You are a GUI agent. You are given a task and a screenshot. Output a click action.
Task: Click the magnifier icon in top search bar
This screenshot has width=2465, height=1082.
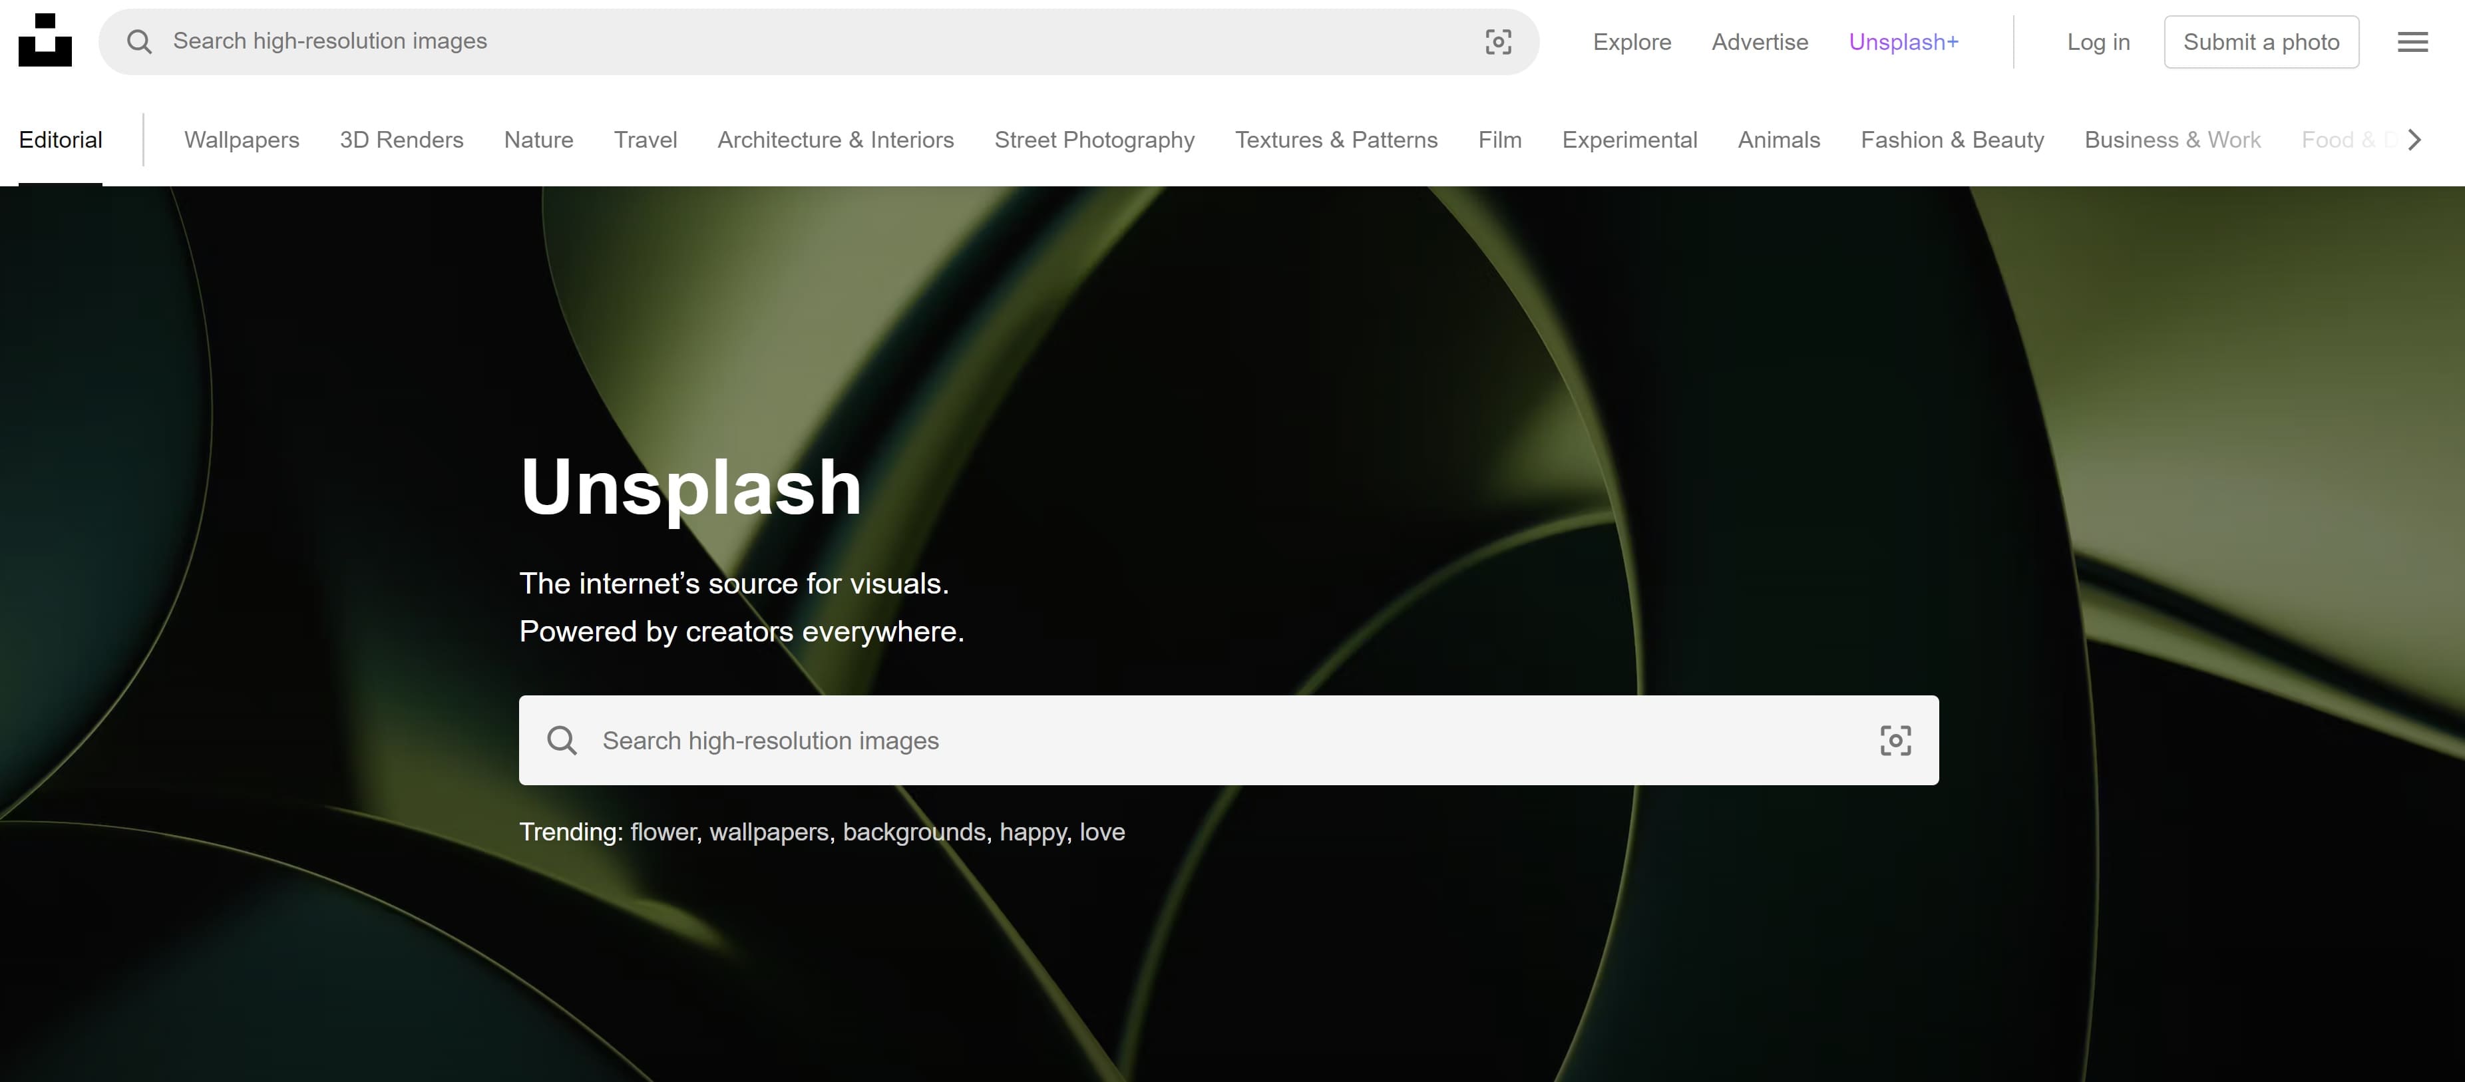(140, 41)
